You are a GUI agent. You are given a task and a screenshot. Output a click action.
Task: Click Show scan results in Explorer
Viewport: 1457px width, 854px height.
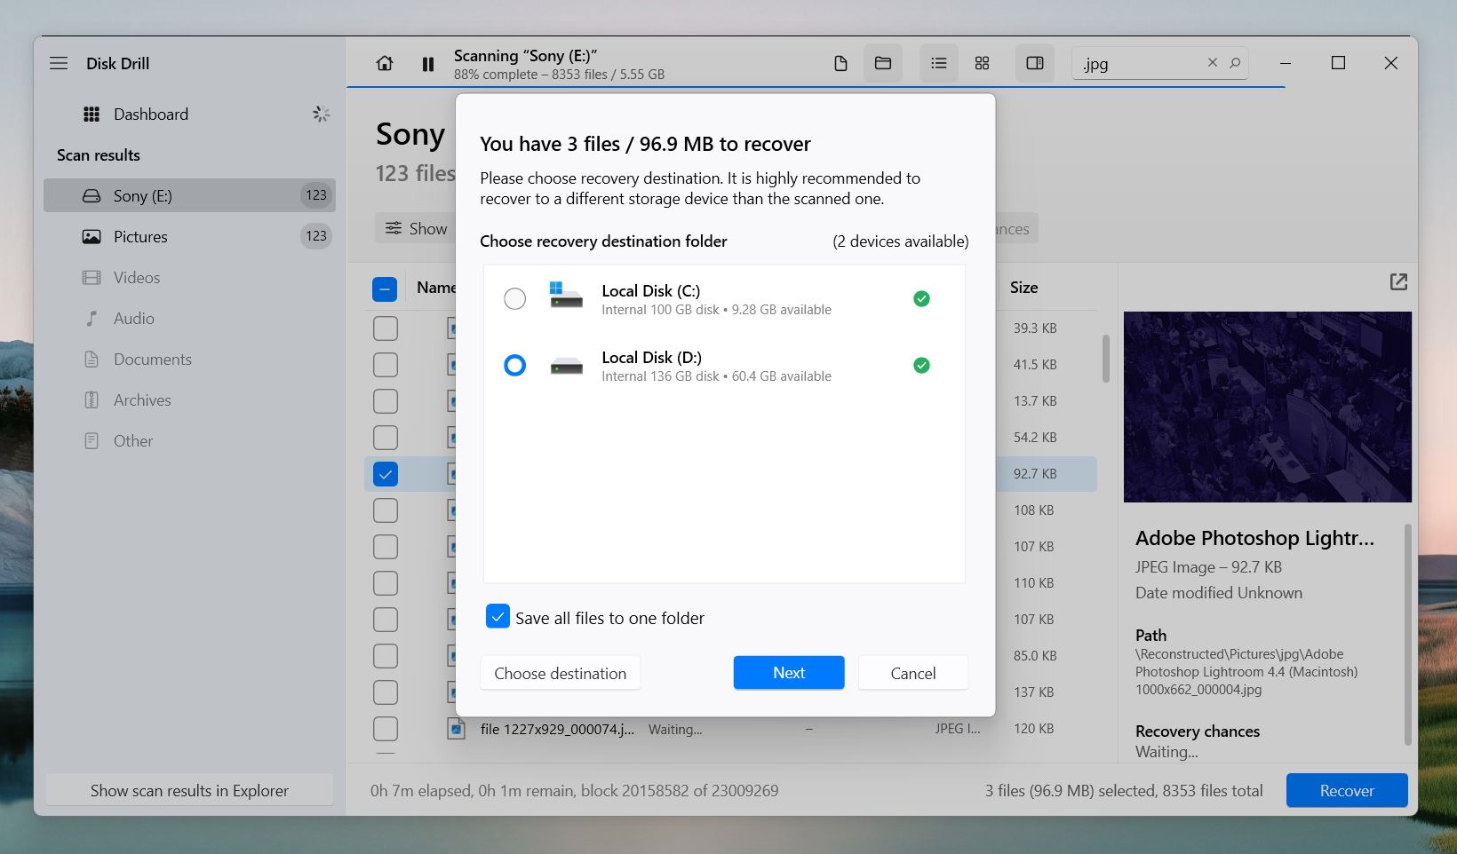coord(189,790)
